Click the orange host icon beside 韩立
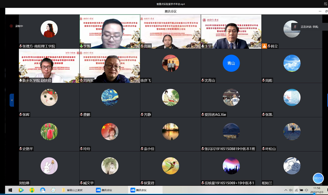Screen dimensions: 328x195 click(265, 46)
